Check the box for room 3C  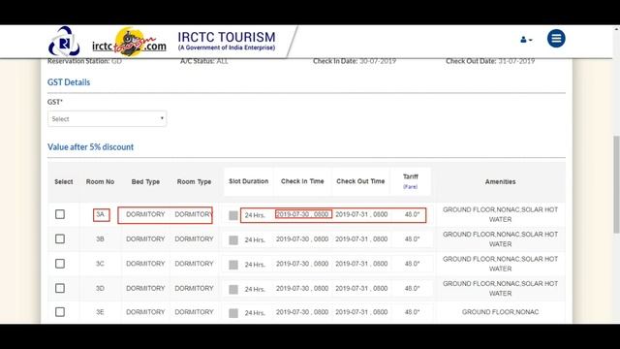point(60,264)
